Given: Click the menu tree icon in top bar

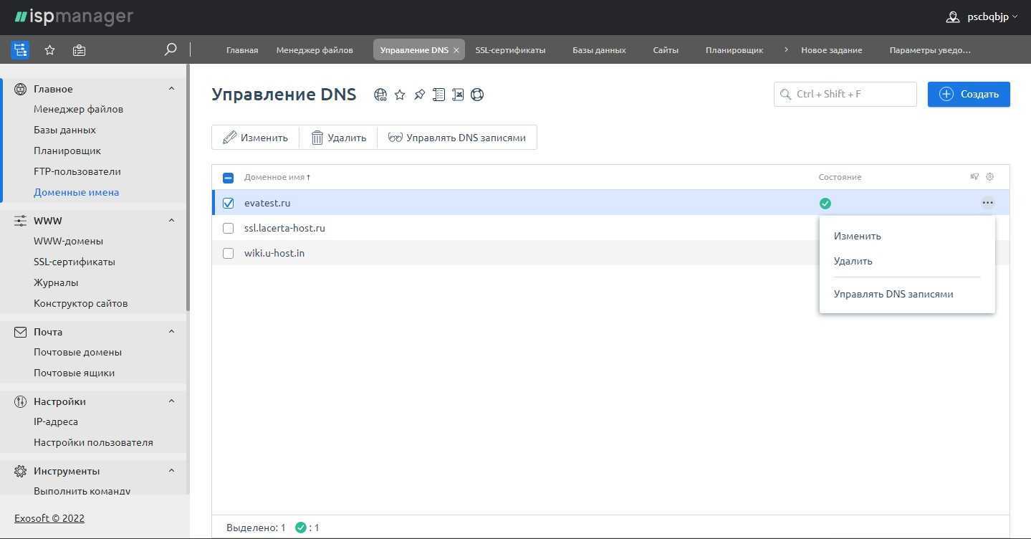Looking at the screenshot, I should click(20, 50).
